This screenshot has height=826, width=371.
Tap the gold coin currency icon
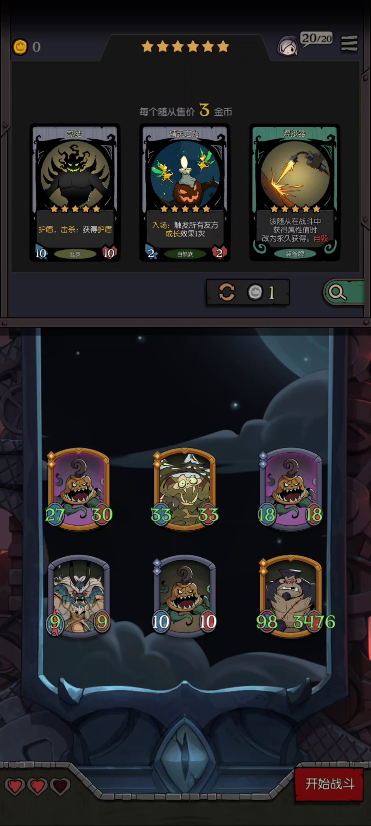click(x=20, y=46)
